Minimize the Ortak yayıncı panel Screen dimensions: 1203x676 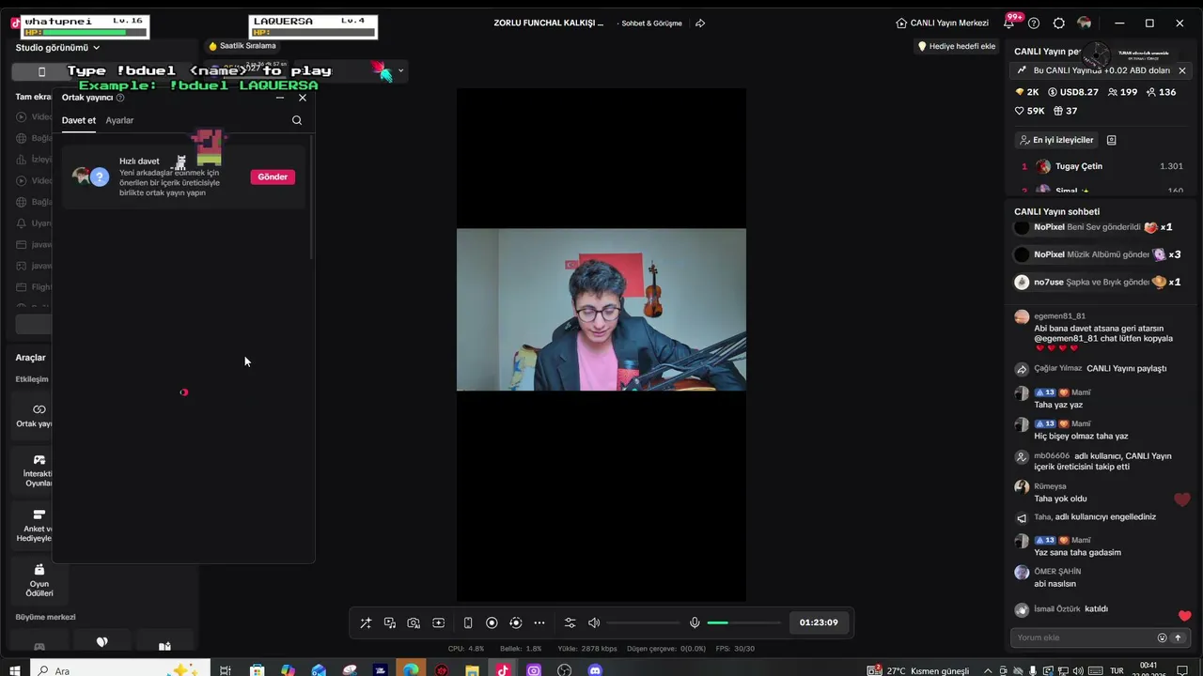[280, 98]
